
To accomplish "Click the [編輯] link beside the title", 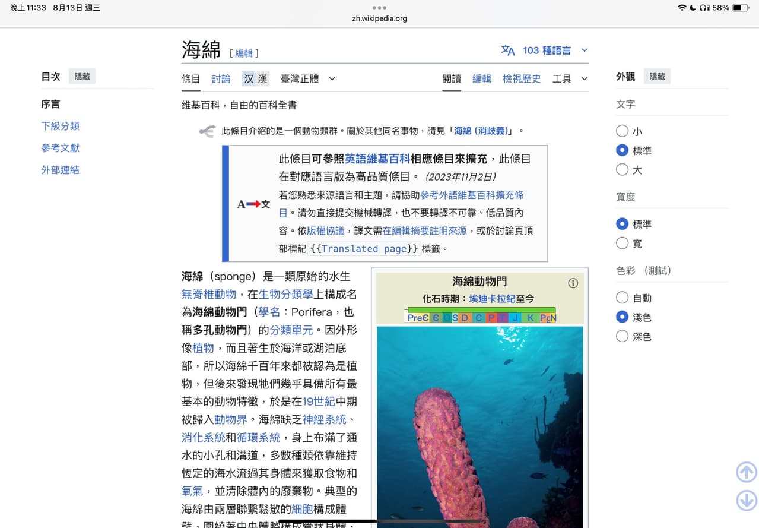I will pyautogui.click(x=244, y=53).
